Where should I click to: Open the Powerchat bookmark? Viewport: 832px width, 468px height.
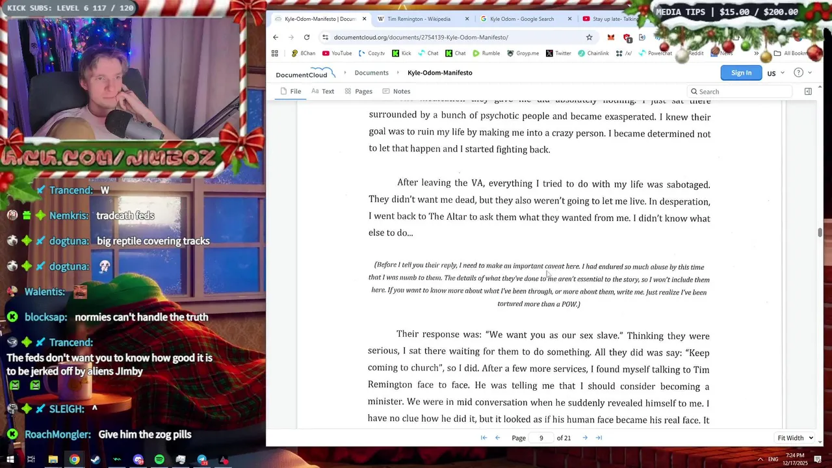click(655, 53)
